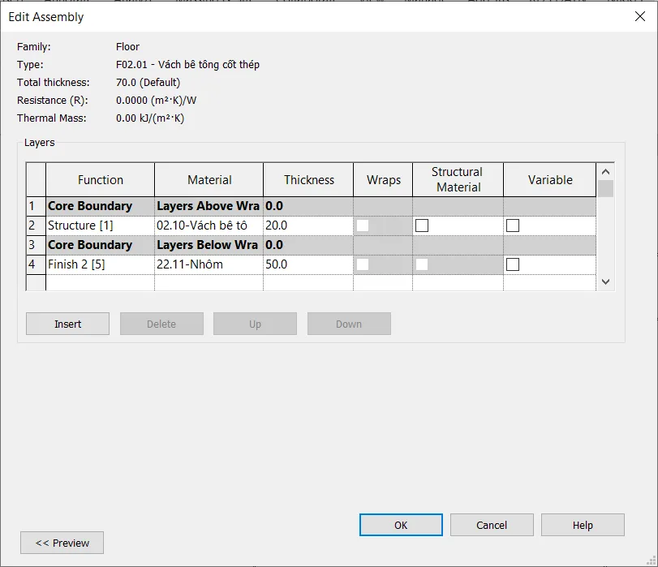The height and width of the screenshot is (567, 658).
Task: Select row number 3 header
Action: click(36, 245)
